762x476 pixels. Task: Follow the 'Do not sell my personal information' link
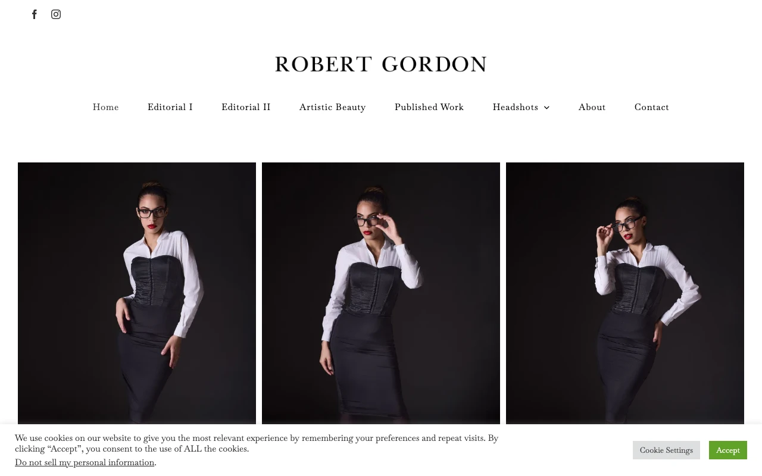pos(85,462)
